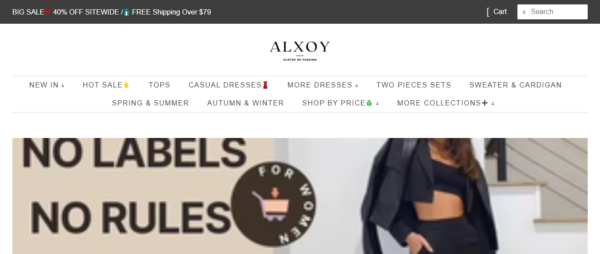
Task: Expand the More Dresses dropdown
Action: click(357, 86)
